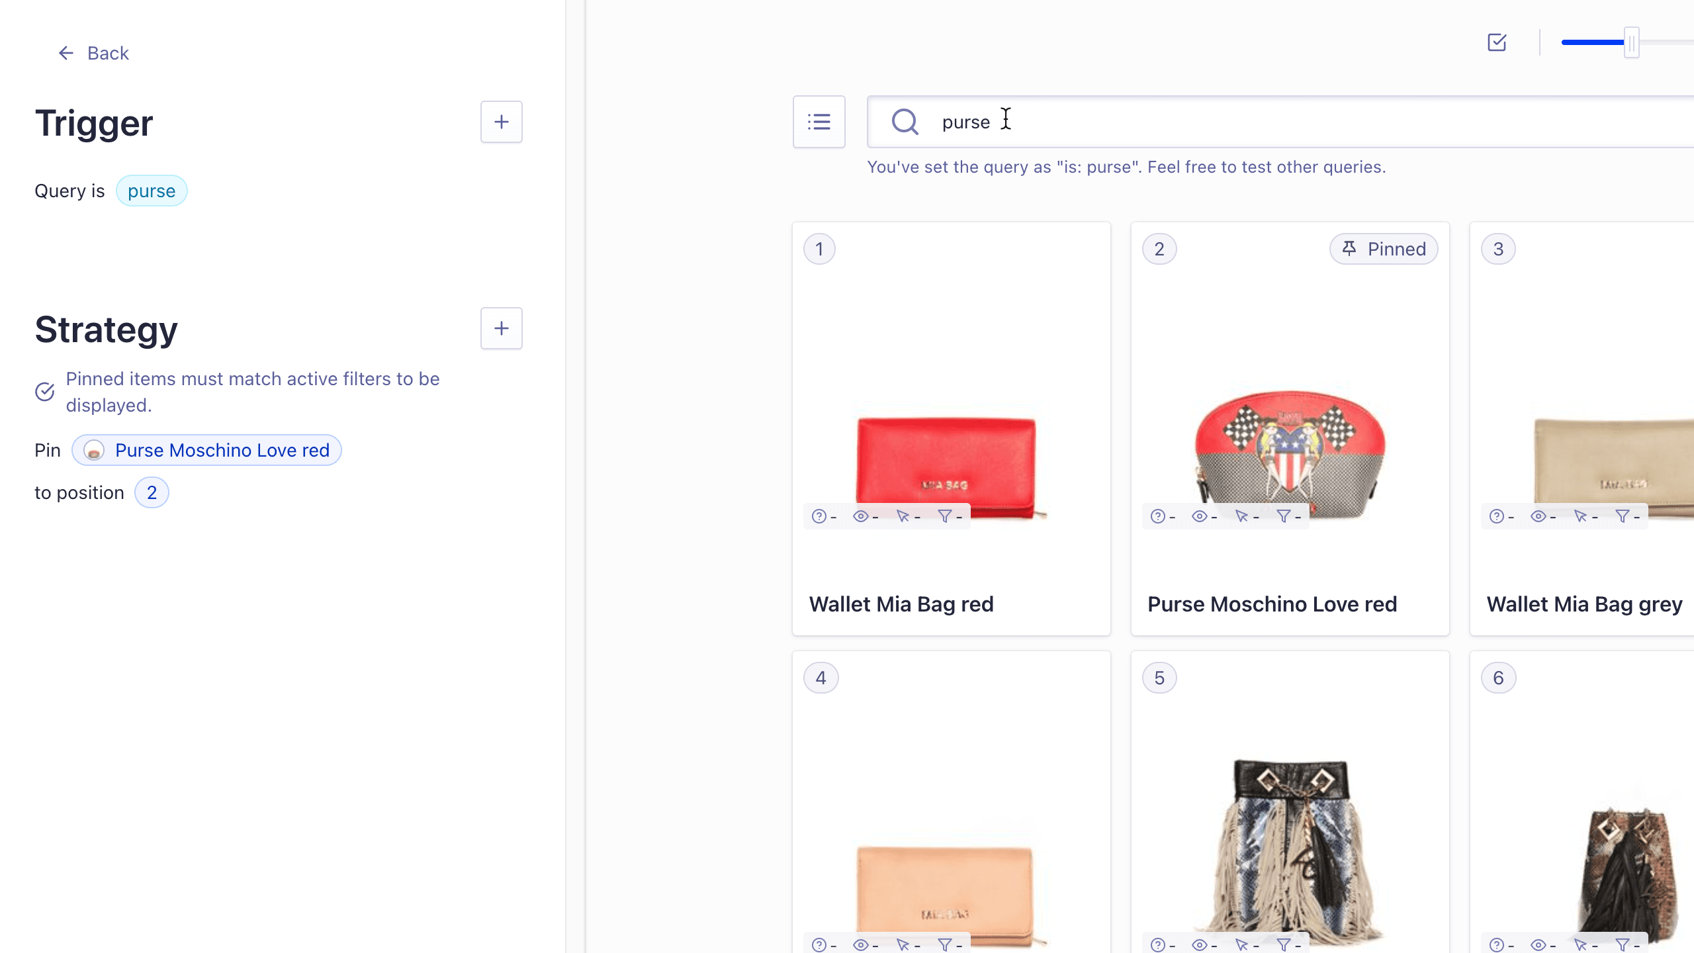Screen dimensions: 1694x953
Task: Click eye views icon on card 4
Action: coord(860,945)
